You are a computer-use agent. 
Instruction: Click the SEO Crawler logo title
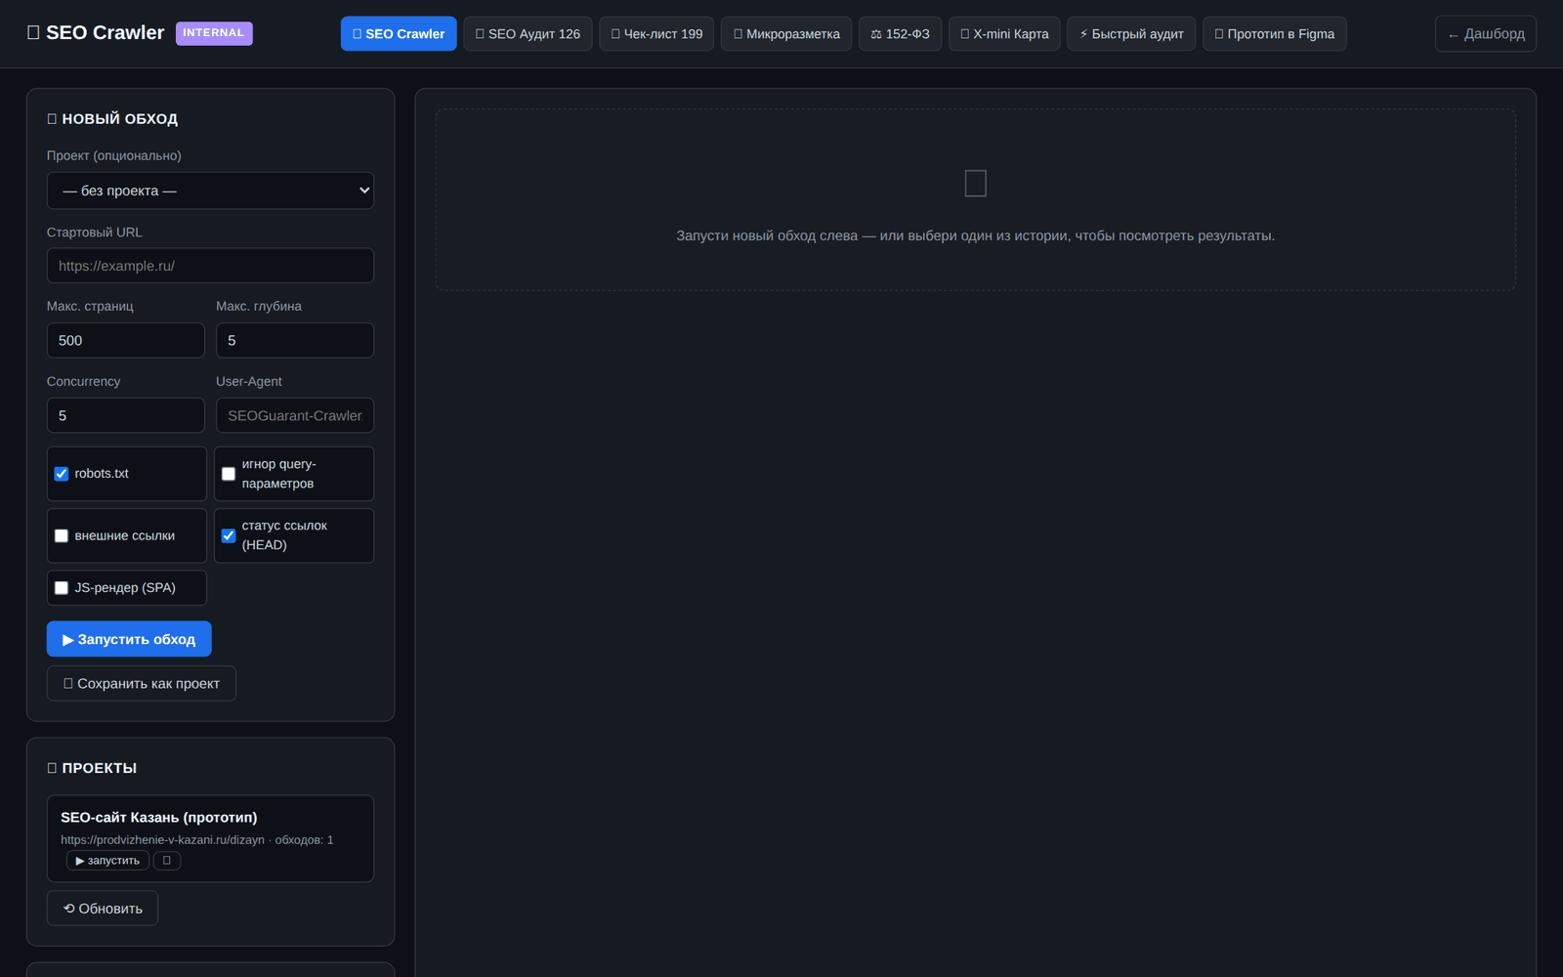tap(96, 32)
